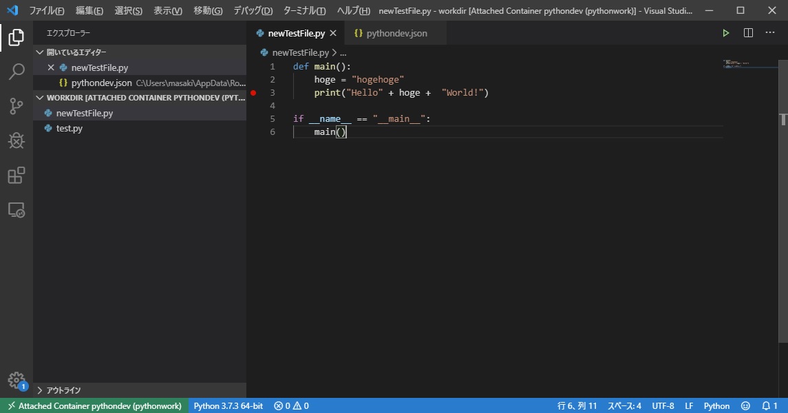The height and width of the screenshot is (413, 788).
Task: Toggle the sidebar with the Explorer icon
Action: click(x=15, y=38)
